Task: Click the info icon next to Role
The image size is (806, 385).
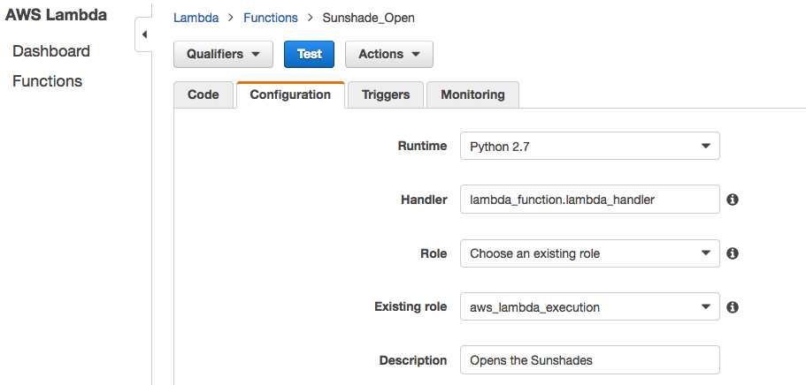Action: coord(733,253)
